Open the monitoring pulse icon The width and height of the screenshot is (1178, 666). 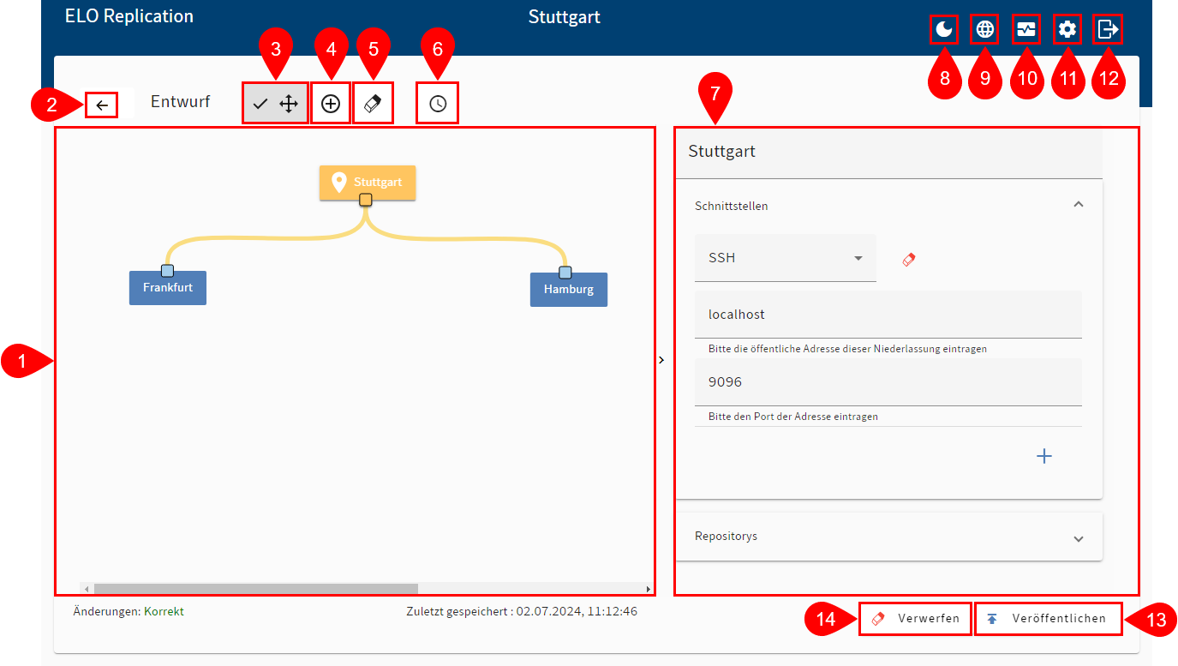[1026, 30]
